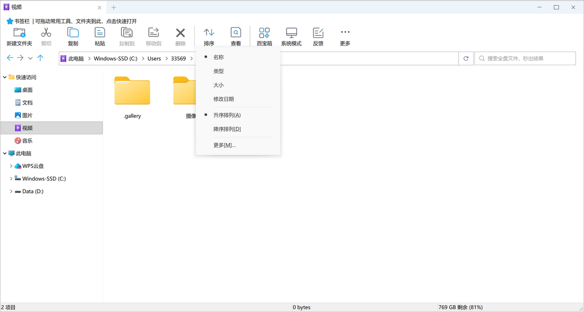The width and height of the screenshot is (584, 312).
Task: Open the 查看 (View) toolbar icon
Action: pyautogui.click(x=235, y=33)
